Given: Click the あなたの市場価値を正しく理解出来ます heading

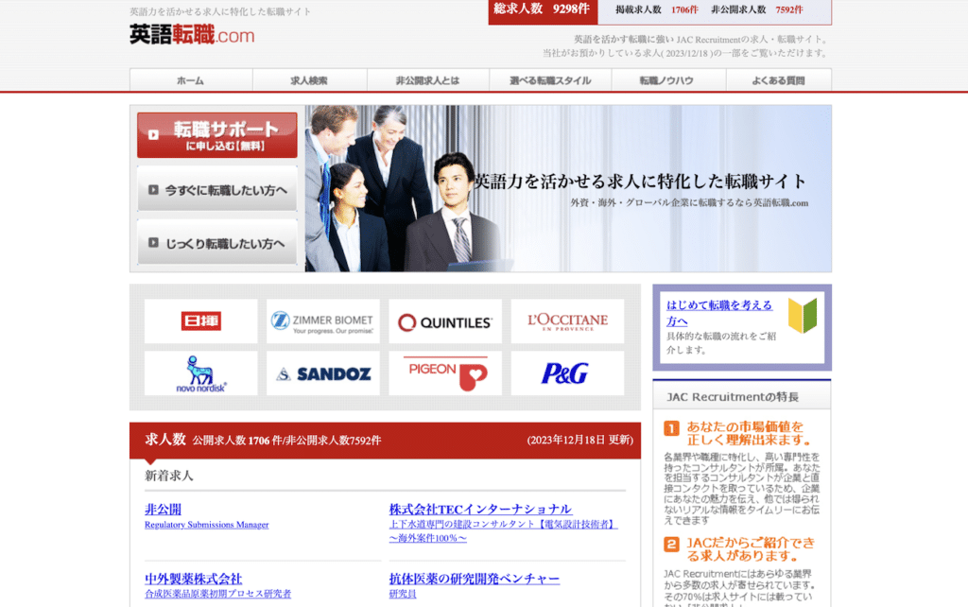Looking at the screenshot, I should pos(749,433).
